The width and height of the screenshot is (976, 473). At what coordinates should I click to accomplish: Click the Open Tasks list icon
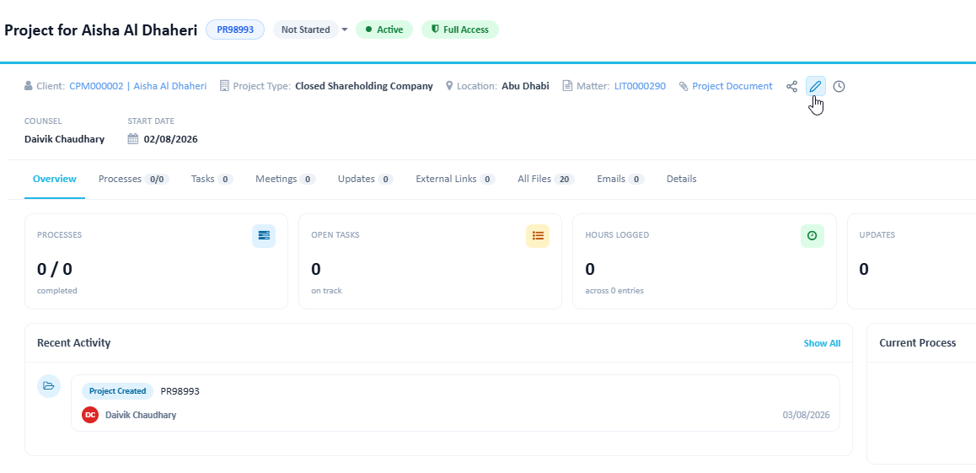(538, 236)
